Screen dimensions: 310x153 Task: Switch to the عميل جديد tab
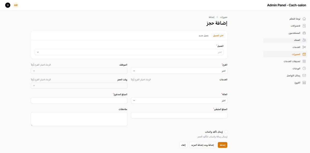[x=204, y=36]
